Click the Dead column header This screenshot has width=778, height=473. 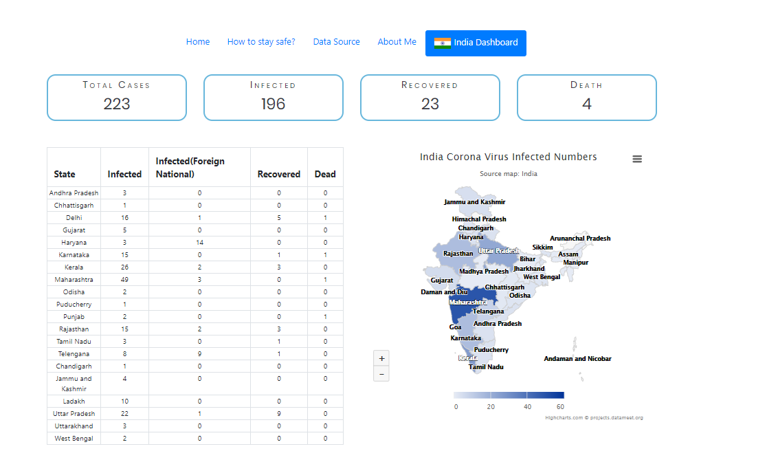(325, 167)
